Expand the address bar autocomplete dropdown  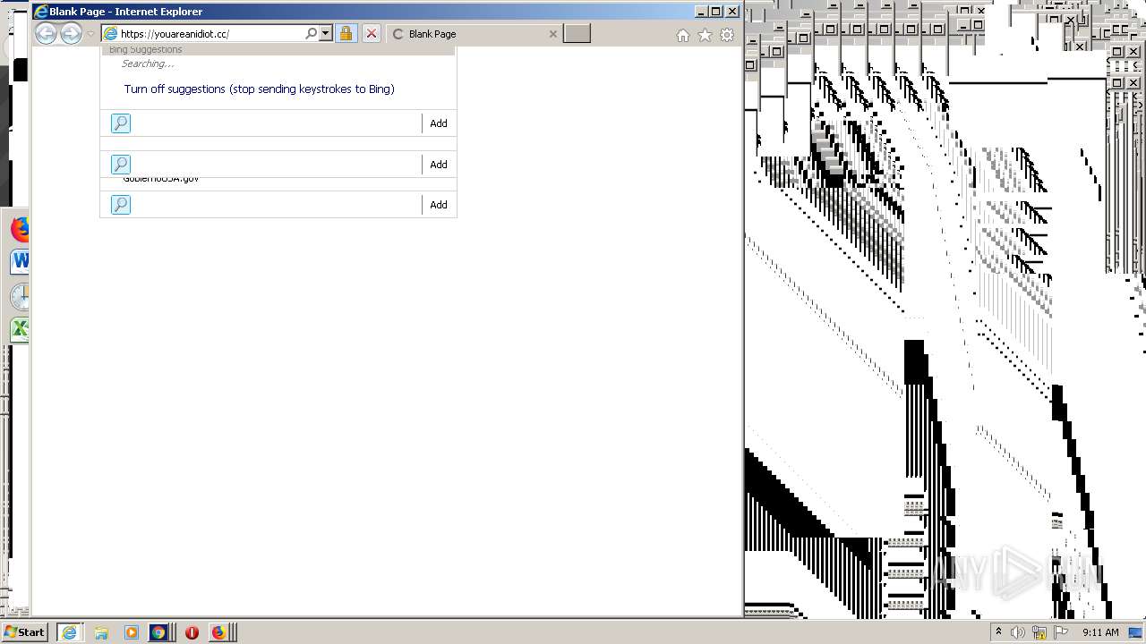point(325,34)
